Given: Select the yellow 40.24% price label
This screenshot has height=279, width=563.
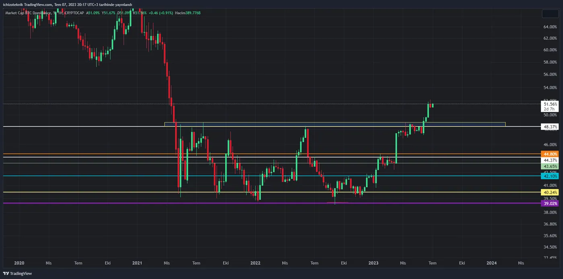Looking at the screenshot, I should (x=551, y=192).
